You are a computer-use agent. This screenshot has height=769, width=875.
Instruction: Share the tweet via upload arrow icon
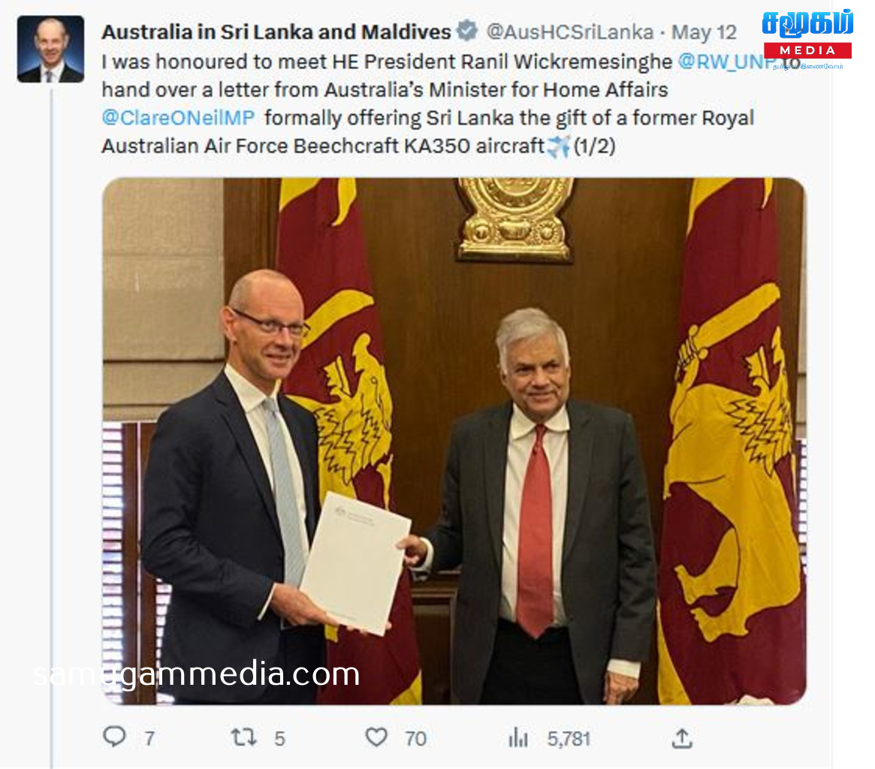click(682, 737)
